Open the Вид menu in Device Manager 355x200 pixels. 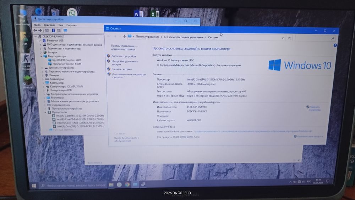[x=61, y=25]
